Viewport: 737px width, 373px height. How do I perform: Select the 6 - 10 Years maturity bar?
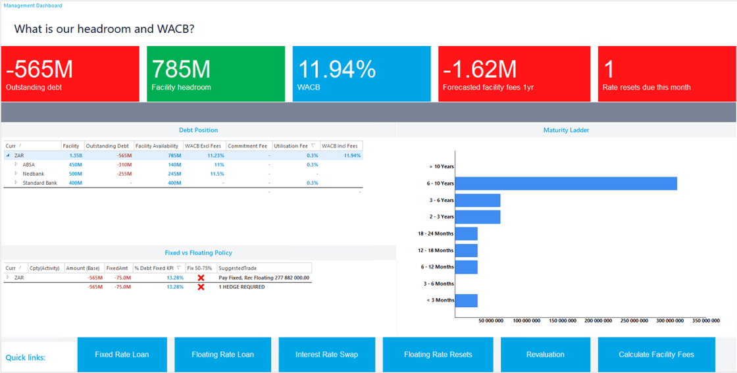(566, 184)
